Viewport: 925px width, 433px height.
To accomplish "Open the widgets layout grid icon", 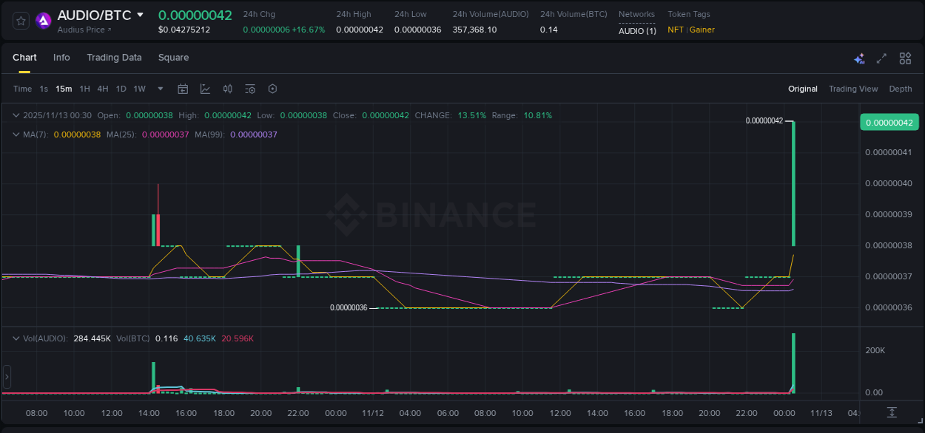I will tap(904, 58).
